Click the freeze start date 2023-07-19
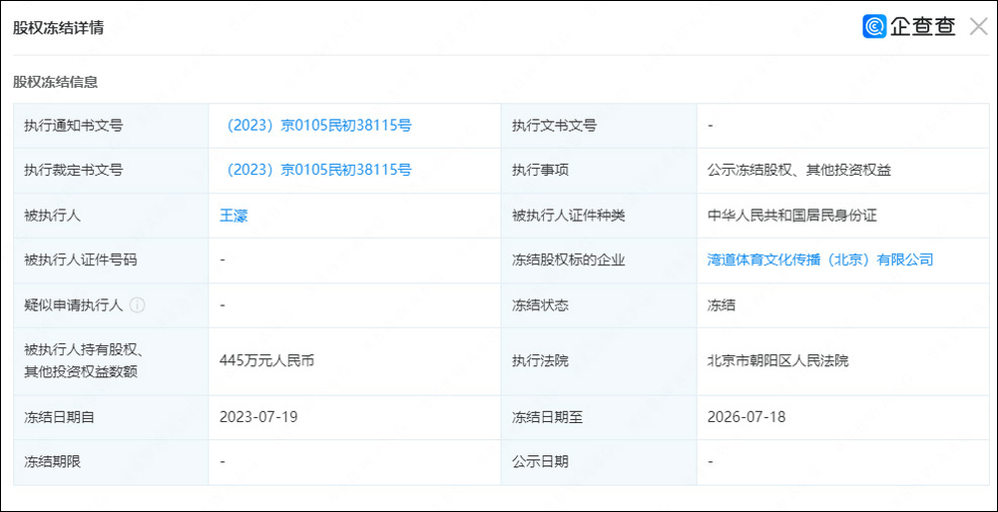This screenshot has width=998, height=512. (x=258, y=417)
